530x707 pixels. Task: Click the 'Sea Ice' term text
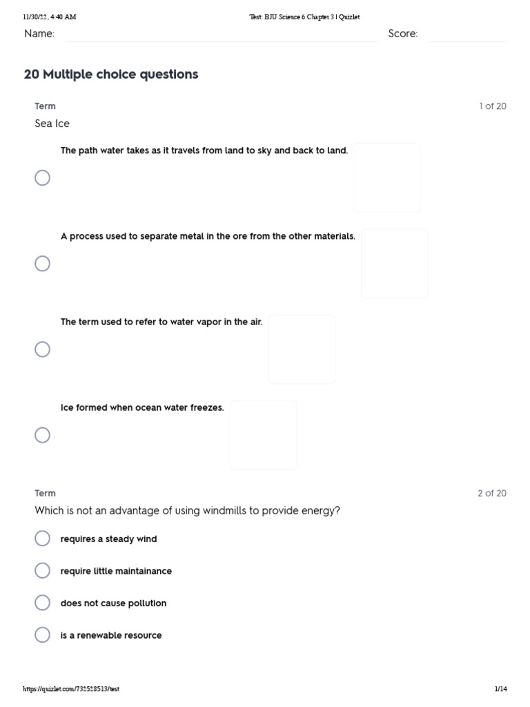(x=52, y=124)
